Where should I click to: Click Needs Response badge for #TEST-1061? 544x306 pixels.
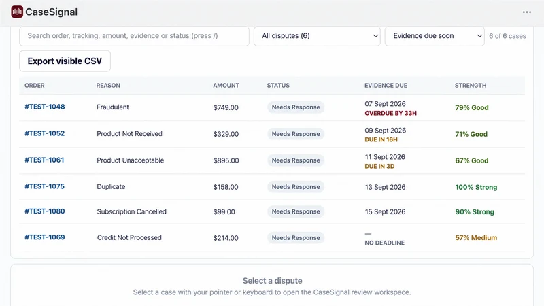pos(296,160)
